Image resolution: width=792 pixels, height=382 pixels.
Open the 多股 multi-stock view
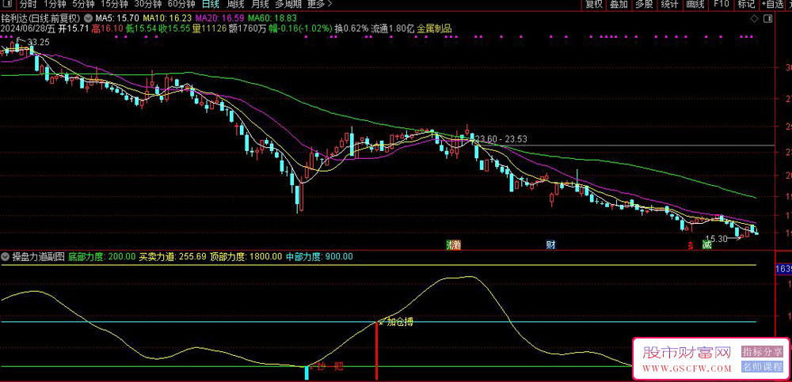pos(644,5)
